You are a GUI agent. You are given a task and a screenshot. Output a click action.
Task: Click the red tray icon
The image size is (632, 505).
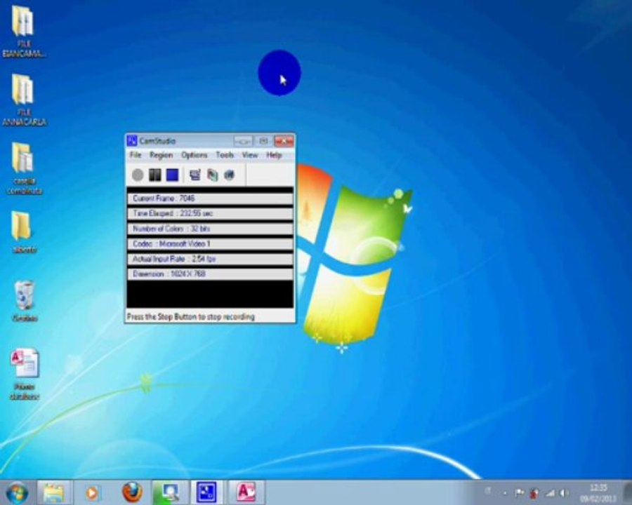tap(534, 492)
